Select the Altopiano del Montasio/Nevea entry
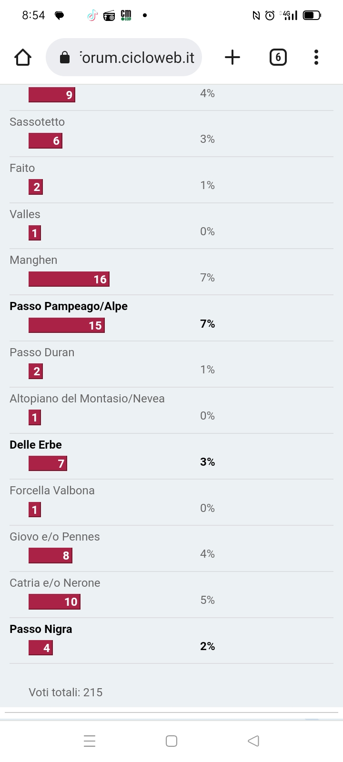This screenshot has width=343, height=762. tap(87, 399)
